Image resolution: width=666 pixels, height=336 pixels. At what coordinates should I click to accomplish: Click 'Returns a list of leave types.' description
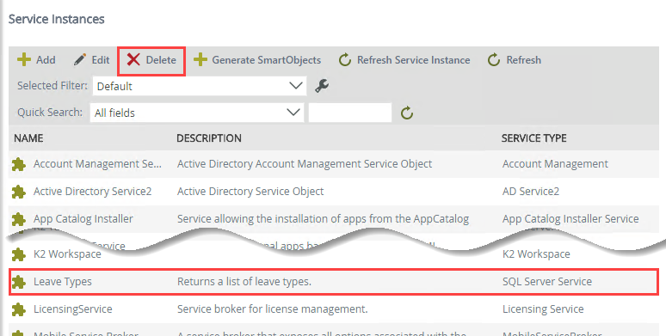point(244,281)
